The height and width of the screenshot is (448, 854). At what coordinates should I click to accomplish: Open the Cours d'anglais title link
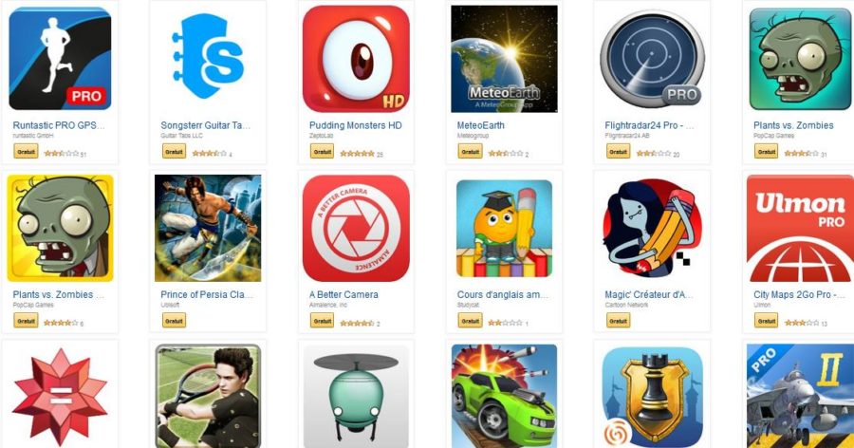tap(503, 294)
